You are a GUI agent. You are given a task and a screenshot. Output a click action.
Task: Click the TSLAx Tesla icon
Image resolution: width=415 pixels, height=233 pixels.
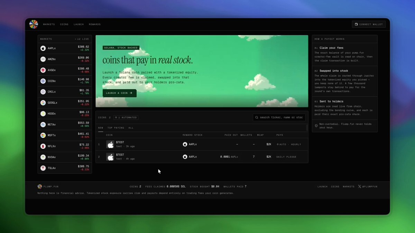click(43, 168)
